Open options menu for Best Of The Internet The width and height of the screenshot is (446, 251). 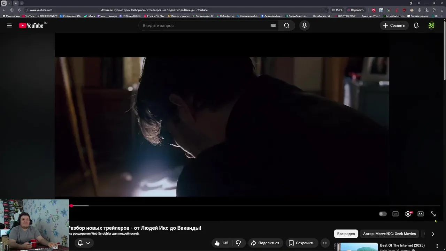click(437, 246)
